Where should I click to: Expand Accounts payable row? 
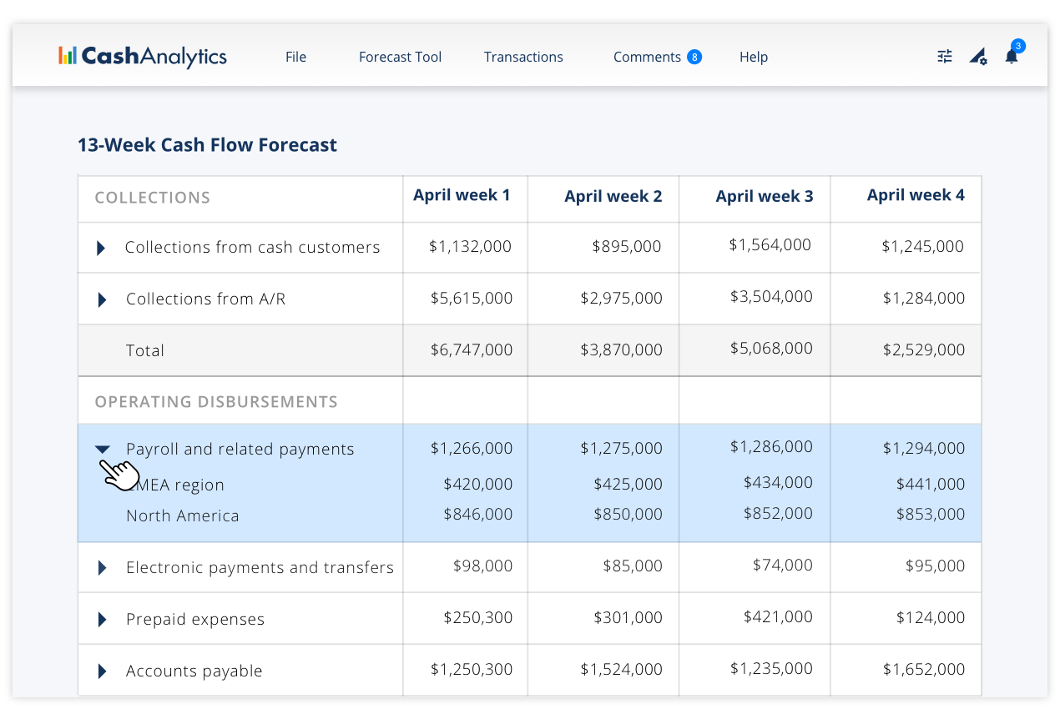point(102,671)
